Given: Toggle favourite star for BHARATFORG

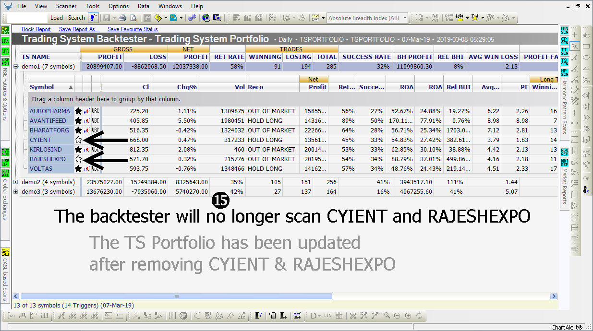Looking at the screenshot, I should click(x=78, y=130).
